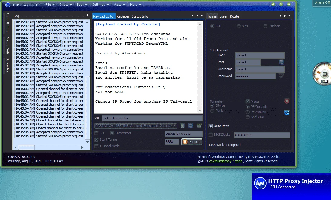This screenshot has width=331, height=200.
Task: Click the SSH Host field
Action: click(260, 55)
